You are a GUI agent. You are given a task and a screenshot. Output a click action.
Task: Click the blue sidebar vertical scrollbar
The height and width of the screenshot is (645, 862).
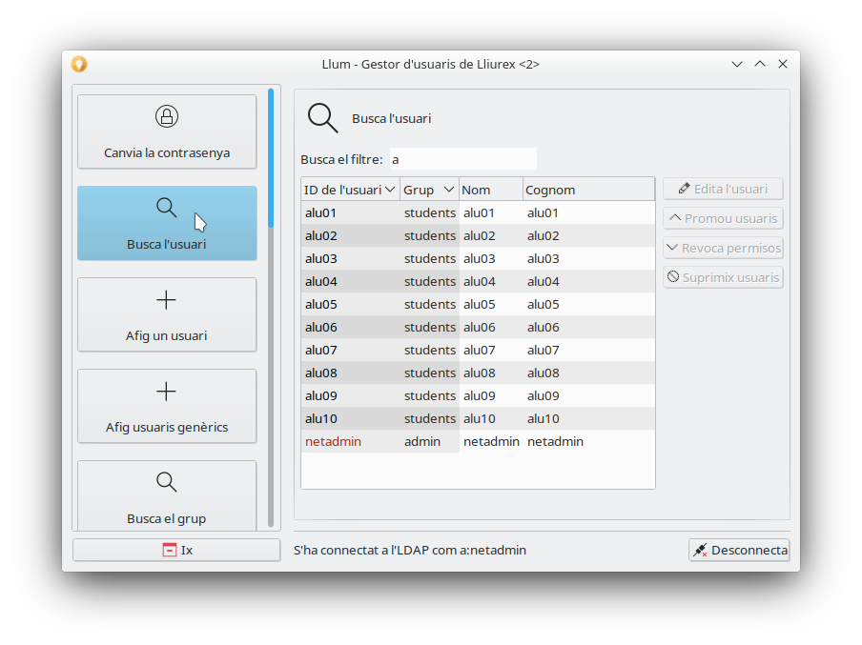(x=271, y=305)
